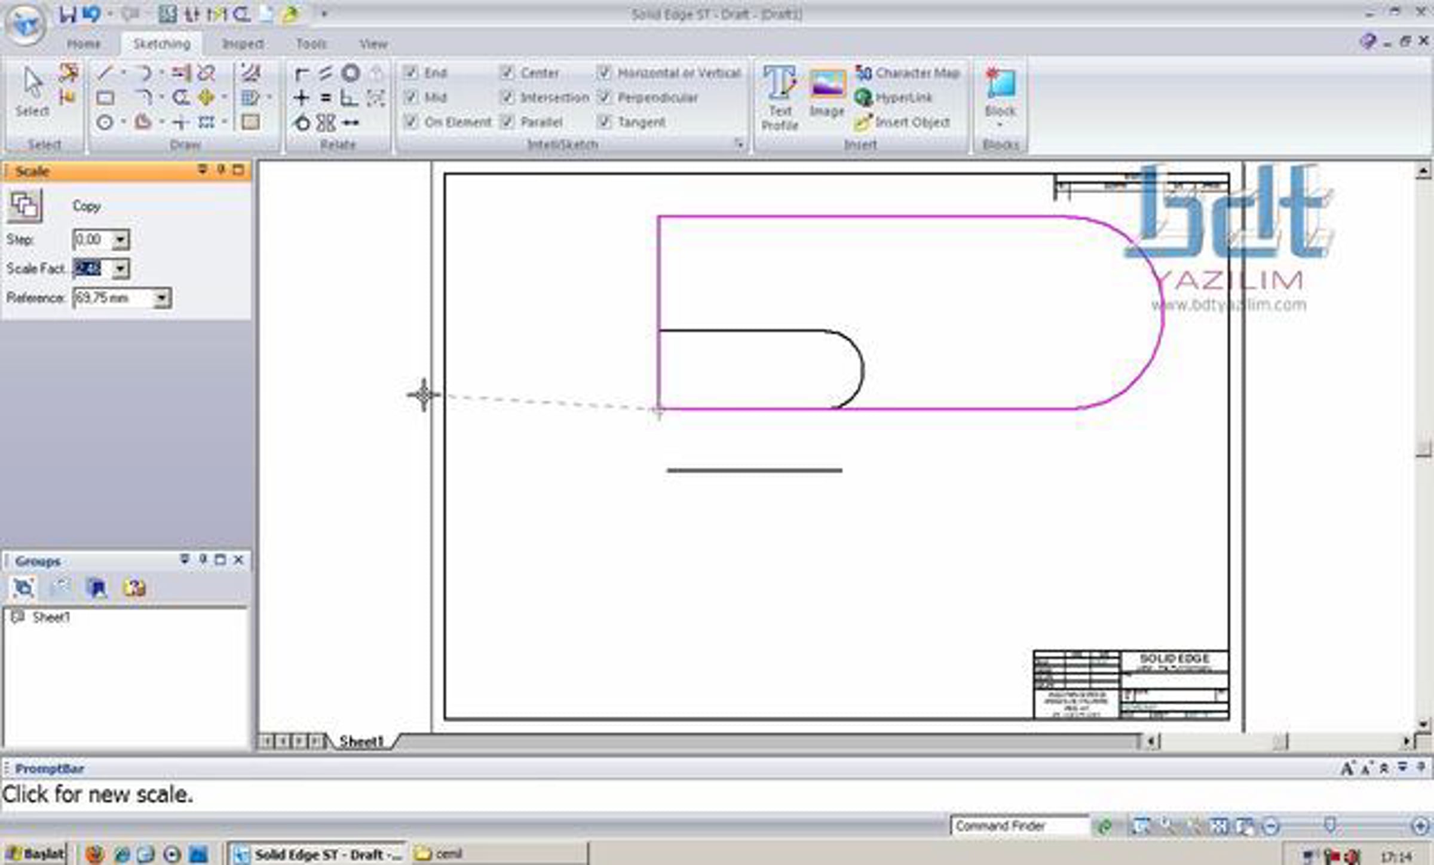Click the first icon in Groups panel

click(24, 588)
